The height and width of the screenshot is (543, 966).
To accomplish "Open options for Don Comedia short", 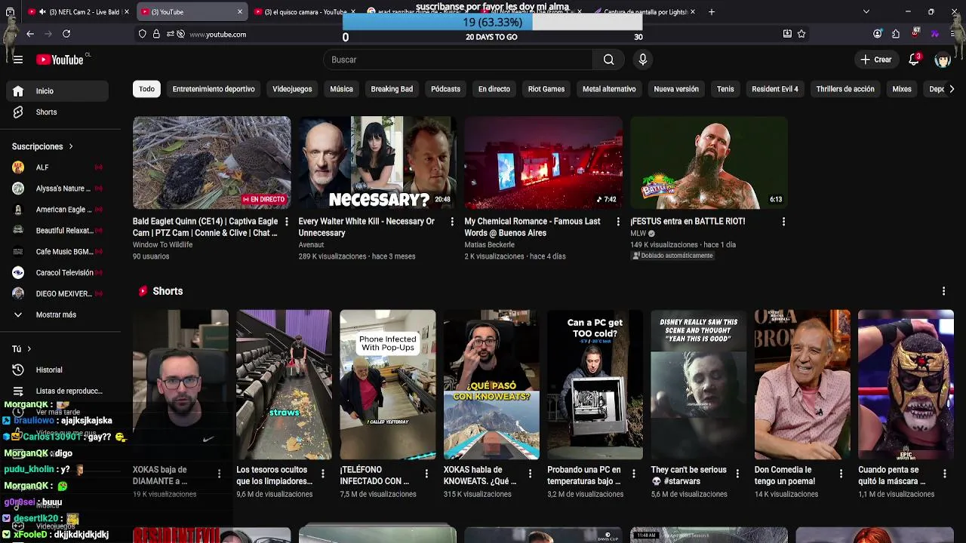I will (841, 474).
